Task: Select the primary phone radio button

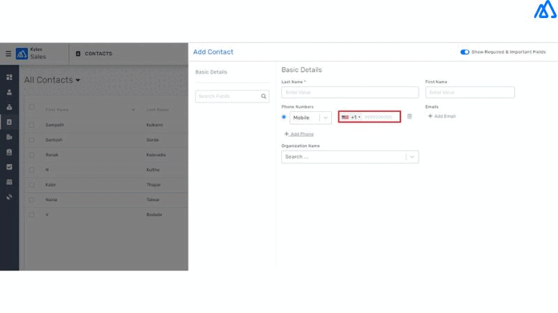Action: click(284, 117)
